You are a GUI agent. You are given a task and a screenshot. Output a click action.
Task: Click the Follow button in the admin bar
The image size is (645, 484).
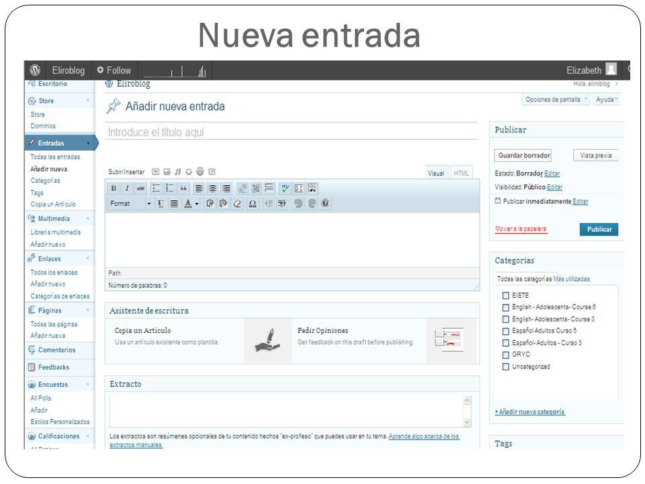pyautogui.click(x=114, y=71)
